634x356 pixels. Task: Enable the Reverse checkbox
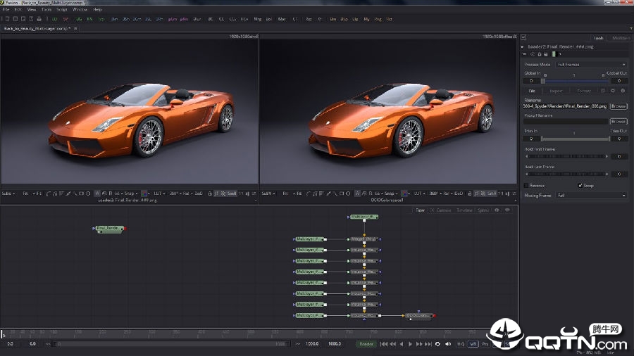[x=526, y=185]
